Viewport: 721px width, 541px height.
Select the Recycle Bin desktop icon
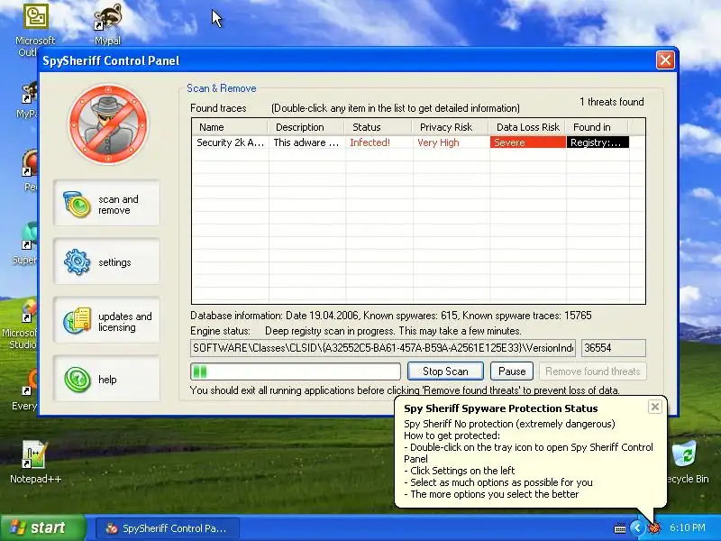(686, 462)
